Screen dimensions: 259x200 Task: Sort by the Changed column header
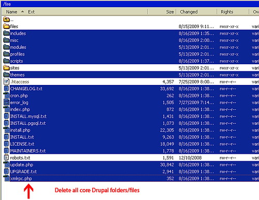tap(189, 12)
